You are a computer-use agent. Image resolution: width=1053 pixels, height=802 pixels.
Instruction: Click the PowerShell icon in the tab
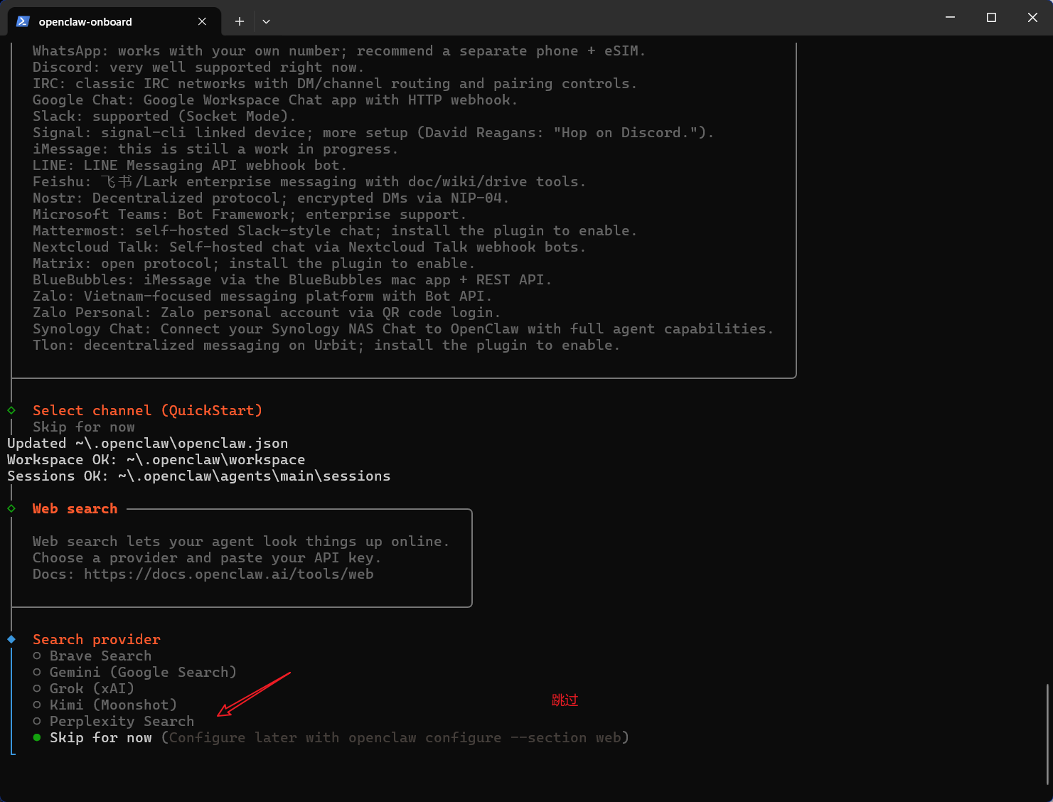click(x=23, y=21)
